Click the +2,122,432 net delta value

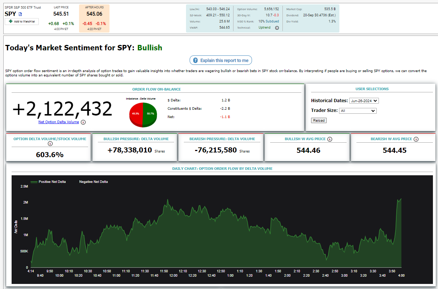pos(62,109)
